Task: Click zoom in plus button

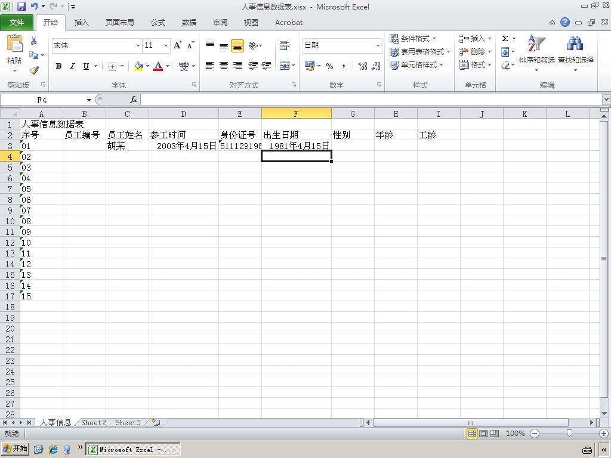Action: [604, 434]
